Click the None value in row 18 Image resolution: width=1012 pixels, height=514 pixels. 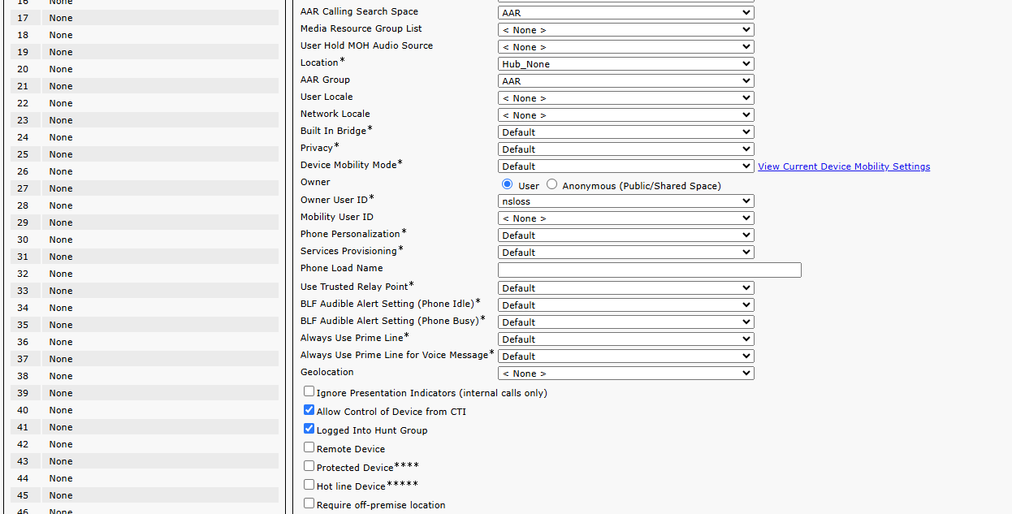(61, 35)
